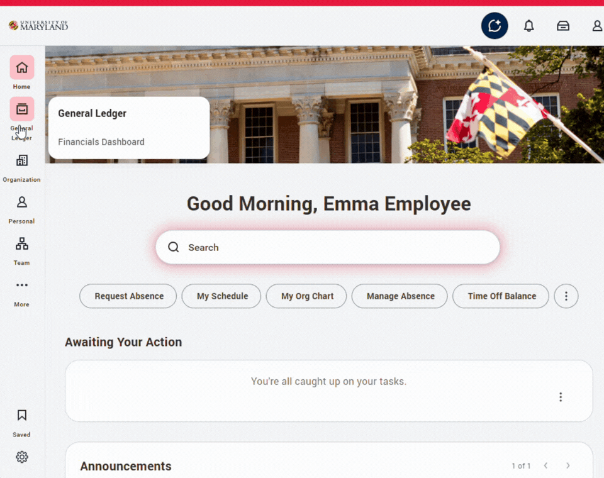
Task: Open the Saved bookmarks icon
Action: [x=22, y=415]
